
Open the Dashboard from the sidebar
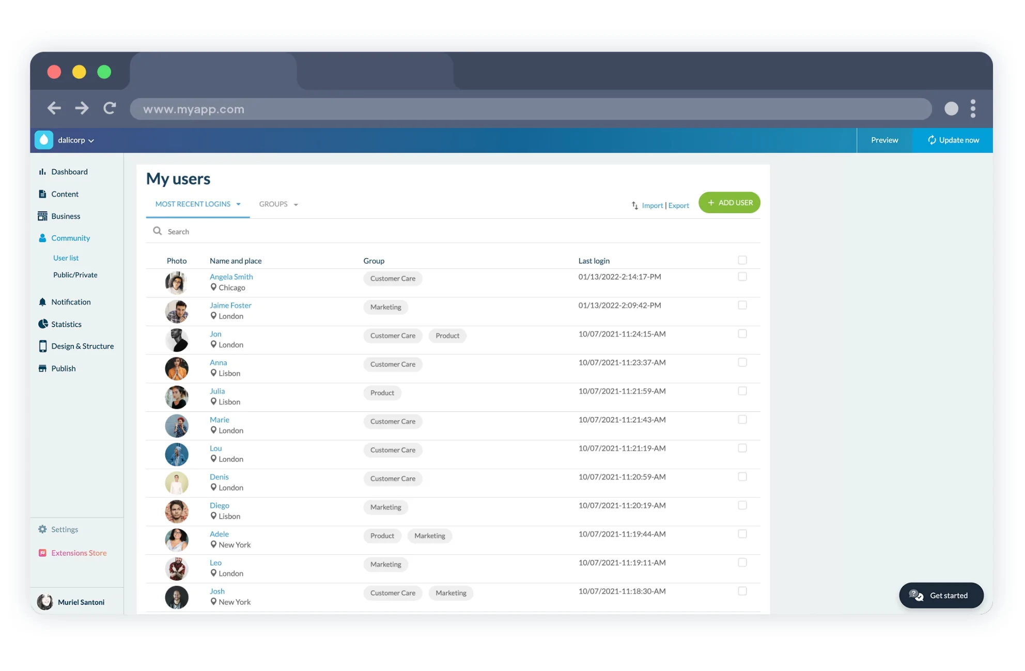(43, 171)
